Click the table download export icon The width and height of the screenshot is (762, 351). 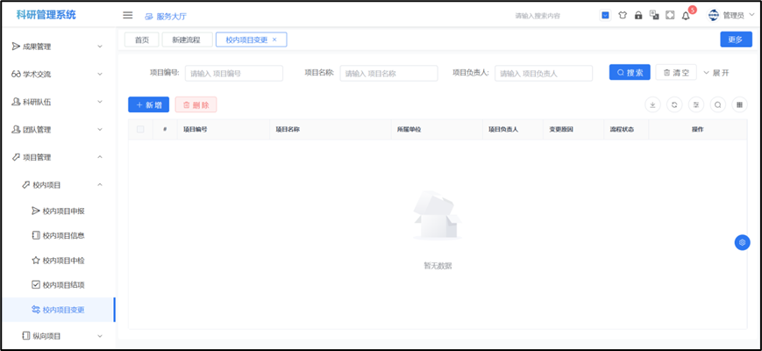tap(652, 104)
